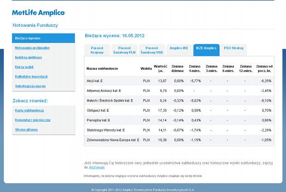
Task: Open Karty subfunduszy link
Action: pos(30,110)
